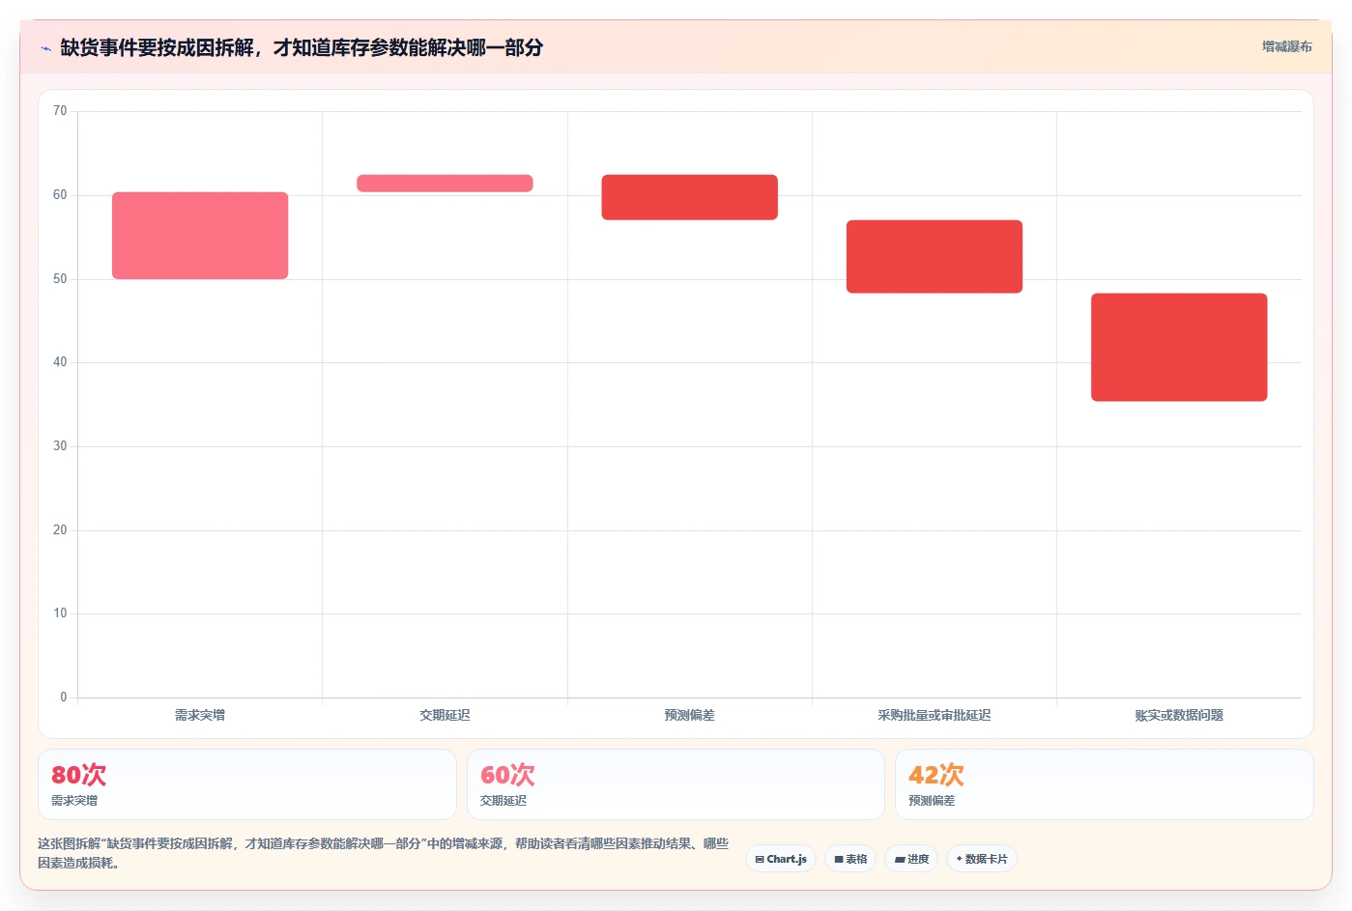
Task: Click the 进度 tag chip
Action: pos(911,859)
